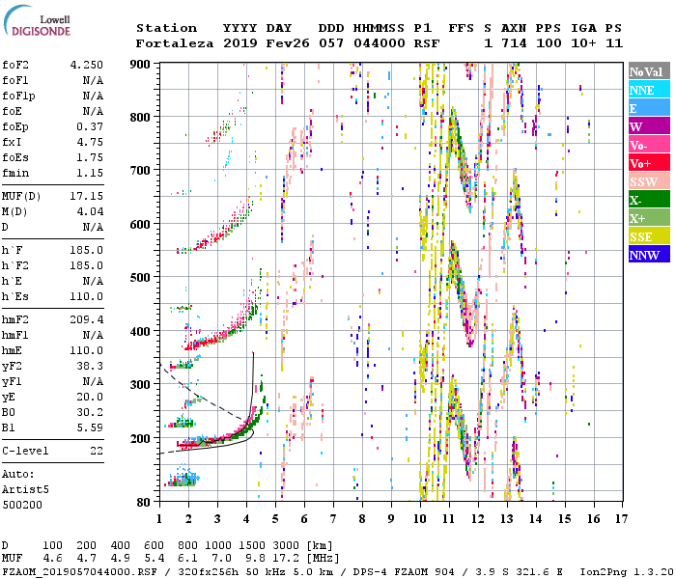Click the Artist5 autoscaler label
The height and width of the screenshot is (579, 676).
tap(25, 490)
